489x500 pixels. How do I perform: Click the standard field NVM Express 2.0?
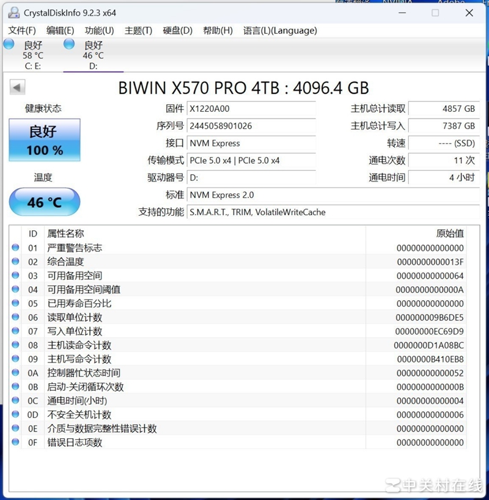coord(333,195)
